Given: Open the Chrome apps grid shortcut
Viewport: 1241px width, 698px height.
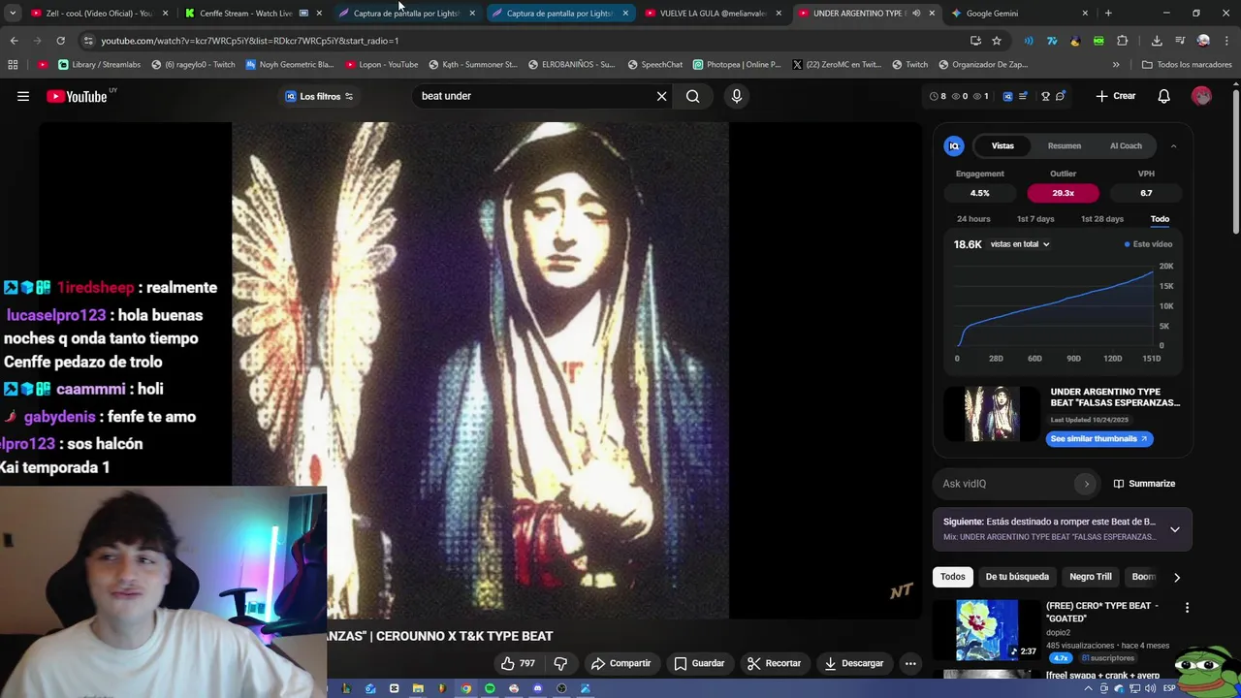Looking at the screenshot, I should [x=13, y=65].
